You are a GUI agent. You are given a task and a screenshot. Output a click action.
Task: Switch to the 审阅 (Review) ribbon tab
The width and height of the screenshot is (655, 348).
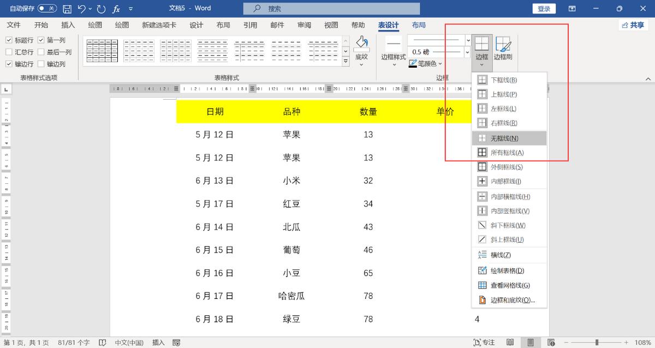[304, 25]
